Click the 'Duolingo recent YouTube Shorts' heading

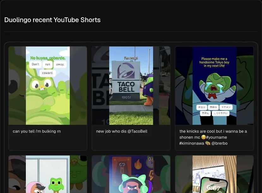pos(52,20)
